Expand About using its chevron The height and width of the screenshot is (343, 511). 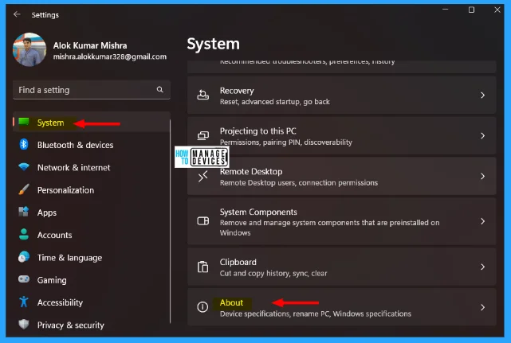(x=482, y=307)
